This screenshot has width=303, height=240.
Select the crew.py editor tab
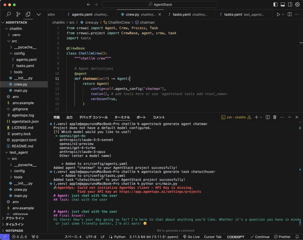(140, 15)
